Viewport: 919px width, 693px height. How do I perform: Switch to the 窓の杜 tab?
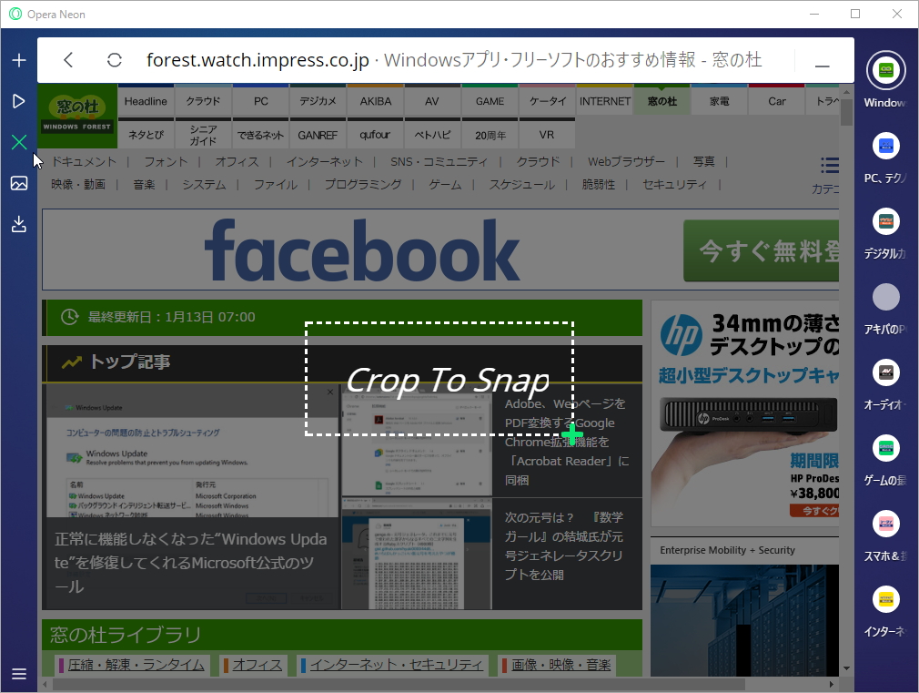pos(661,101)
